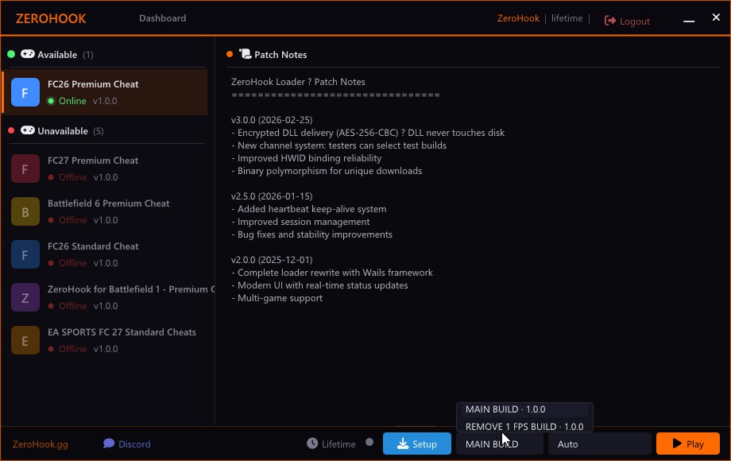Click the red dot beside Unavailable header

coord(11,130)
